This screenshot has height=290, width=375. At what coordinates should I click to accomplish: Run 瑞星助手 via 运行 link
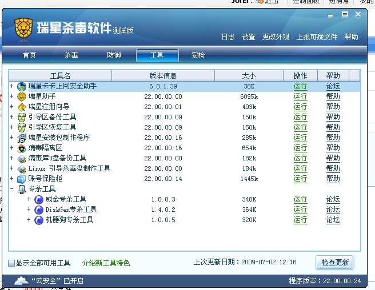point(300,96)
